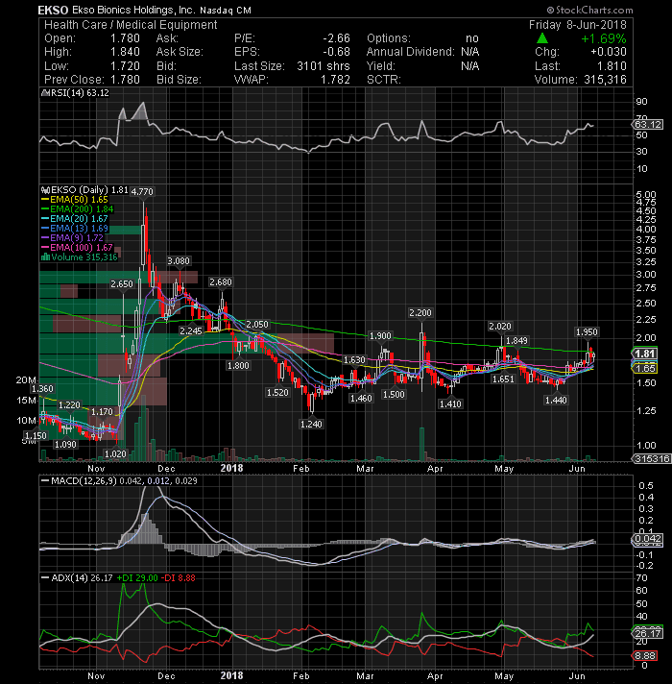Click the 2.680 price label
Image resolution: width=672 pixels, height=684 pixels.
[221, 282]
